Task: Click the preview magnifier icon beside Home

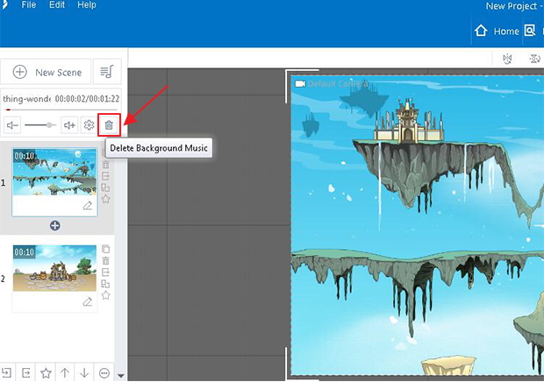Action: pyautogui.click(x=530, y=31)
